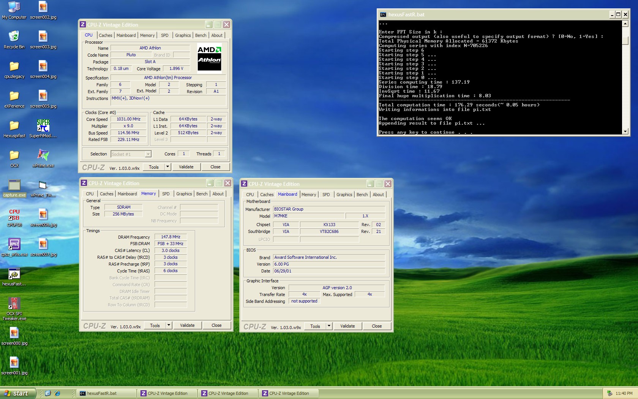Click Close in the CPU tab window
This screenshot has height=399, width=638.
(x=215, y=167)
